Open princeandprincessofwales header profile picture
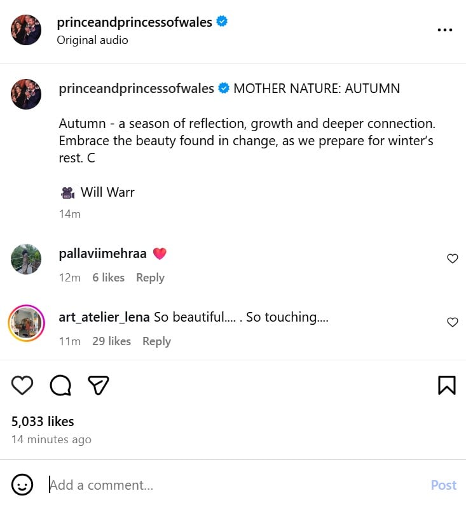 click(x=26, y=30)
